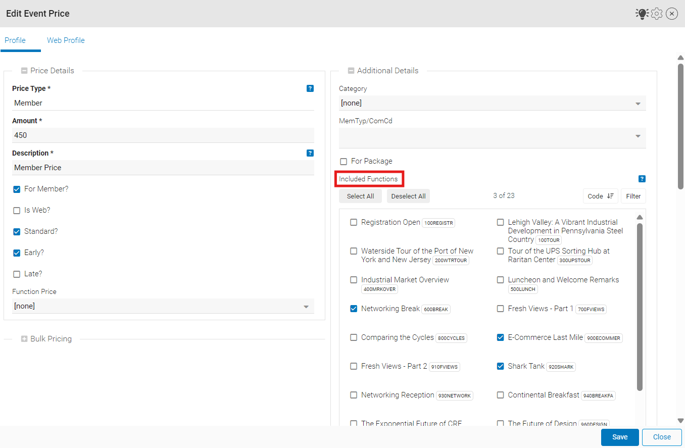Image resolution: width=685 pixels, height=448 pixels.
Task: Uncheck the For Member? checkbox
Action: point(17,189)
